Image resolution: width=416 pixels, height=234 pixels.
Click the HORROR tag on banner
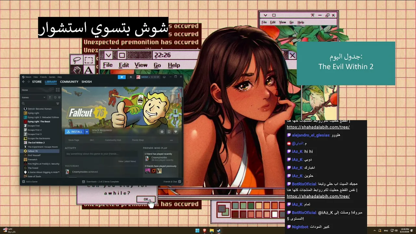tap(174, 91)
